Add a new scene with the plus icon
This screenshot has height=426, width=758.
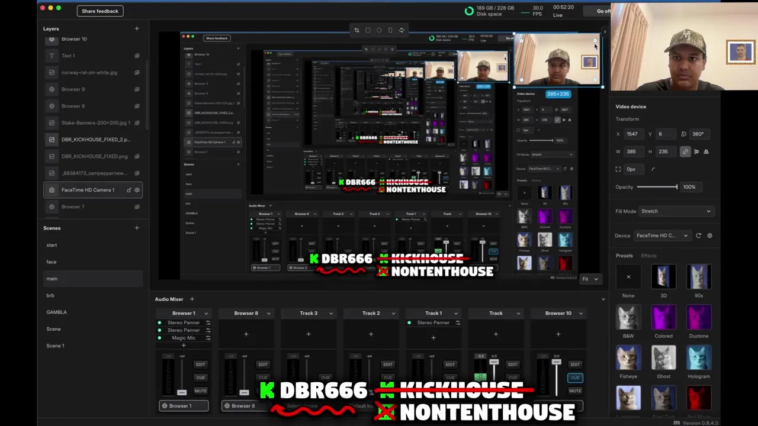(x=137, y=228)
